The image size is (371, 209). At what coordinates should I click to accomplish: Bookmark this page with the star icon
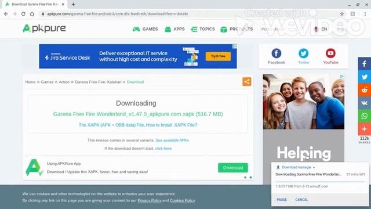[x=342, y=14]
